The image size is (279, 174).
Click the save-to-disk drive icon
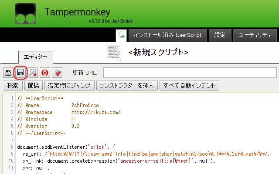(x=9, y=72)
